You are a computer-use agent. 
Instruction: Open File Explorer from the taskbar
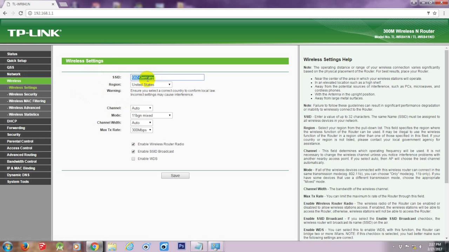point(112,246)
